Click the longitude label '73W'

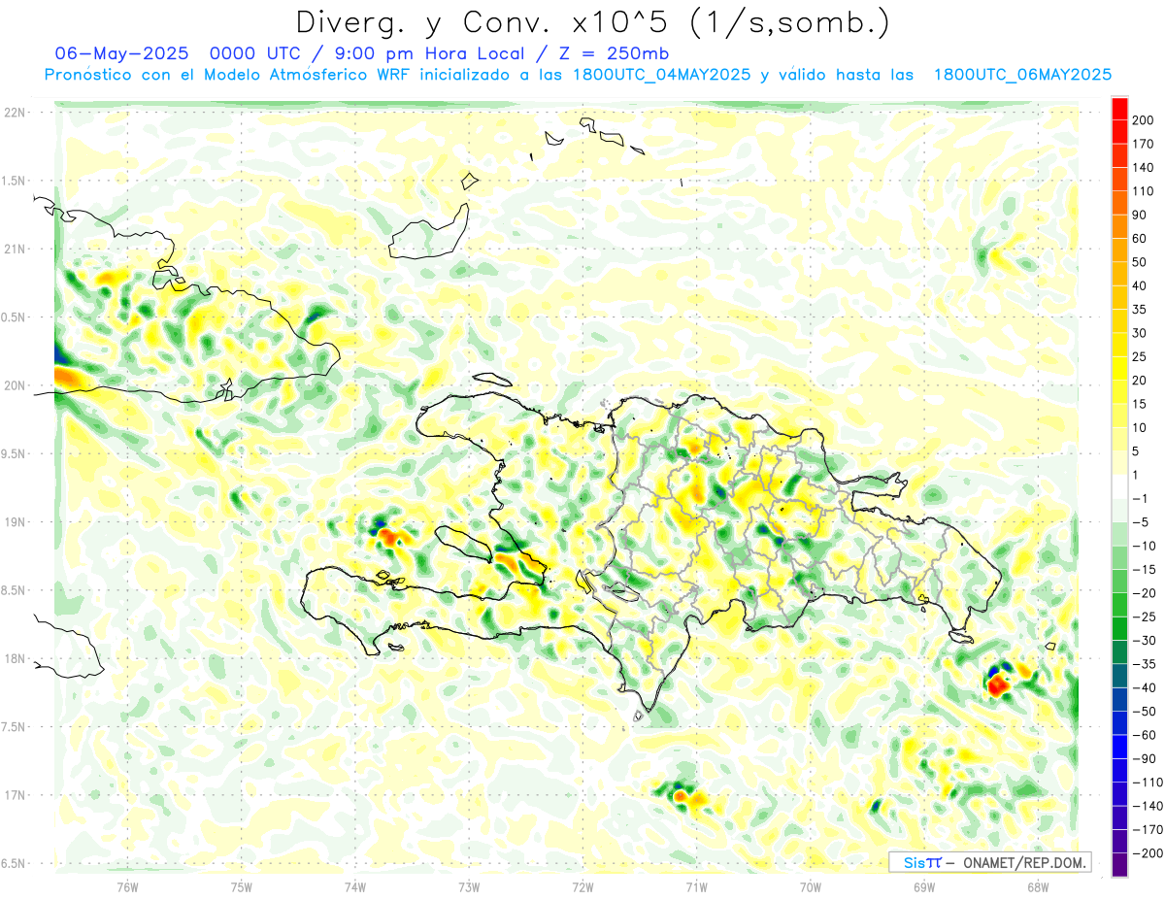(469, 887)
